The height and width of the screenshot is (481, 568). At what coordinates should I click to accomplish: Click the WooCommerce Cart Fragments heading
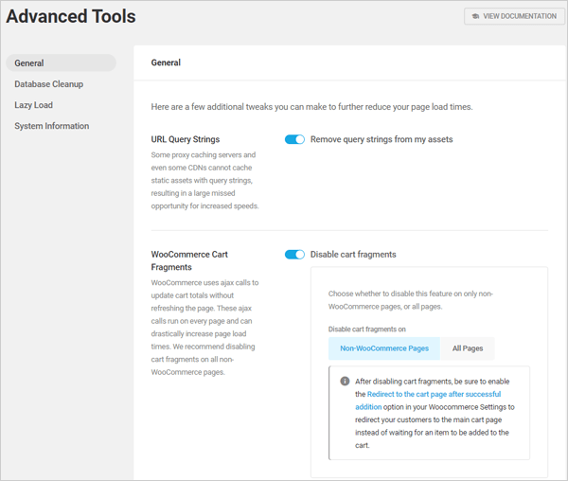tap(189, 260)
